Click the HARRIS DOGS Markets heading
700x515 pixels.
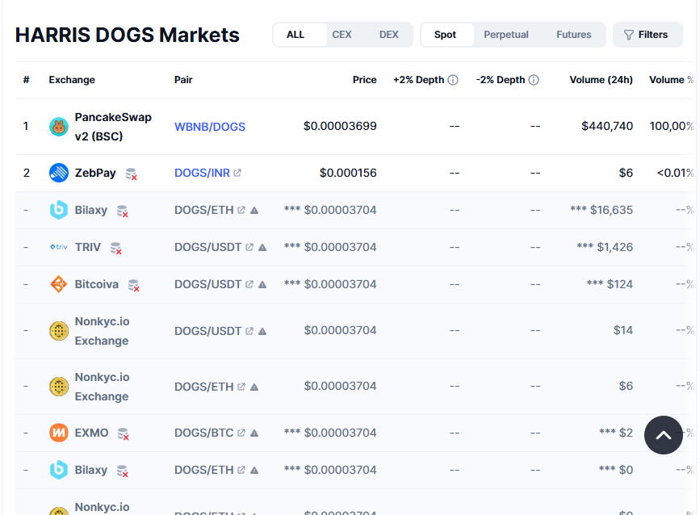[x=128, y=35]
